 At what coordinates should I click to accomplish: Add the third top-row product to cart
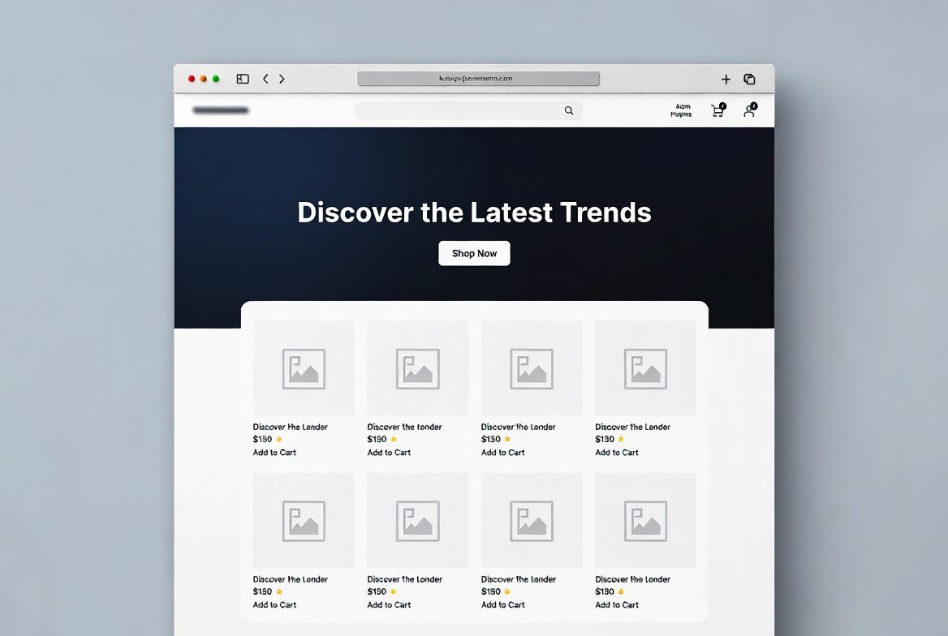pyautogui.click(x=503, y=452)
